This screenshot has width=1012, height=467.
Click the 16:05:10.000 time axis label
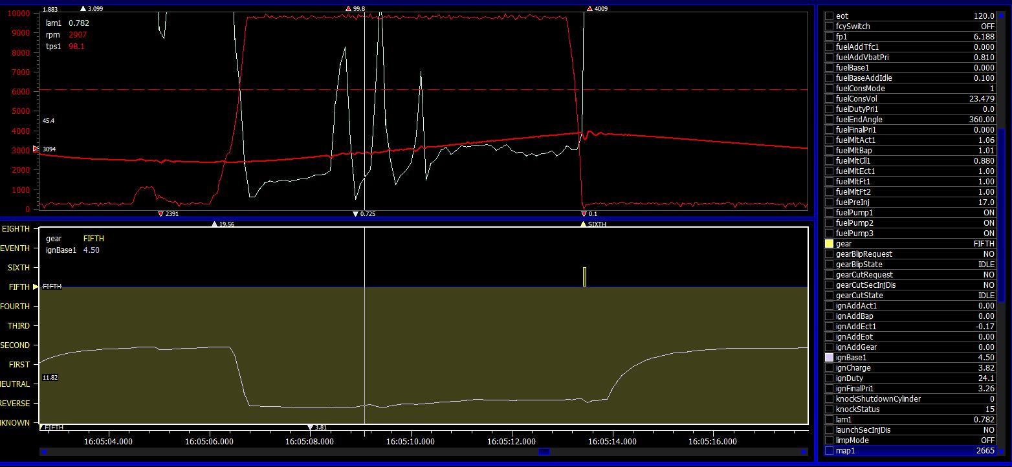pyautogui.click(x=411, y=442)
